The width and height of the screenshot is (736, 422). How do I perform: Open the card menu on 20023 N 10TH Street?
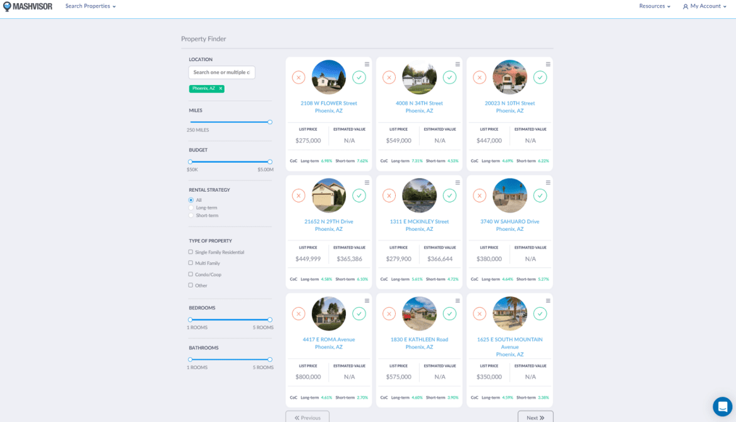click(548, 63)
